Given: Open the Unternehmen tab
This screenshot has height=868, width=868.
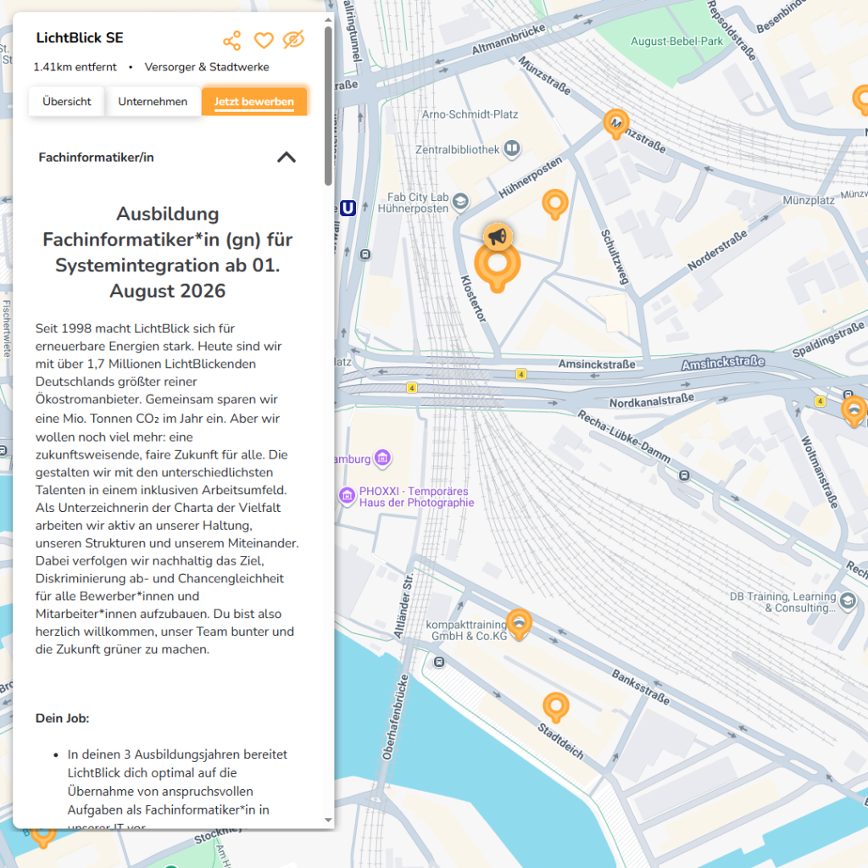Looking at the screenshot, I should coord(153,102).
